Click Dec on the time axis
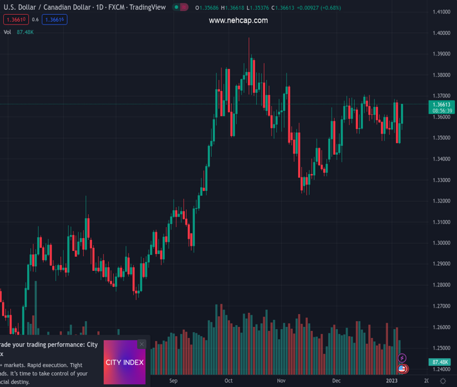 tap(336, 381)
